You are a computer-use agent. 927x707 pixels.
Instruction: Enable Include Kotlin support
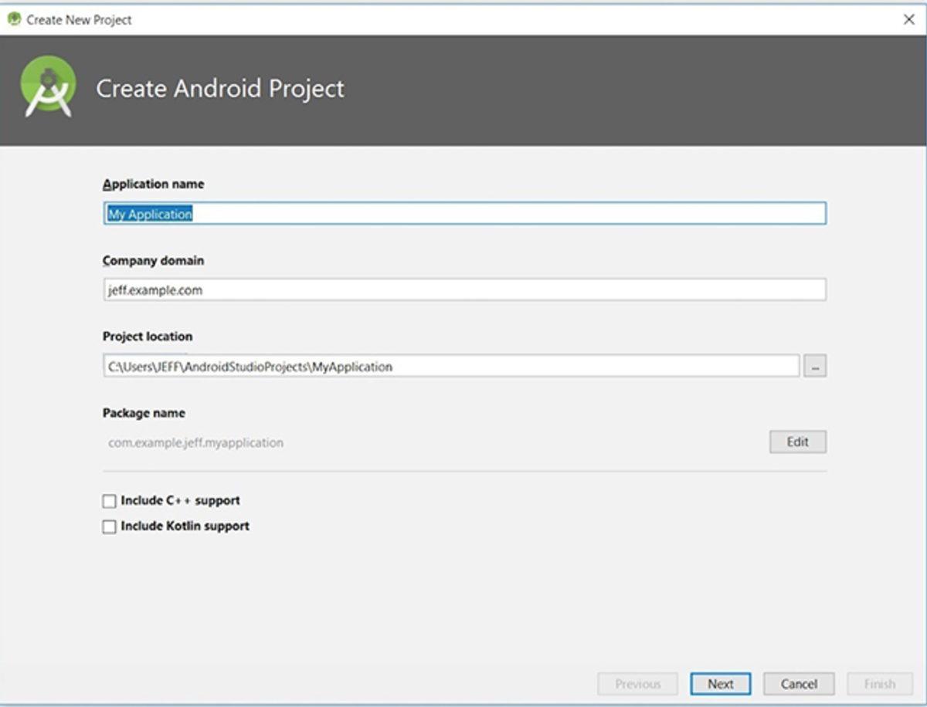click(x=109, y=526)
